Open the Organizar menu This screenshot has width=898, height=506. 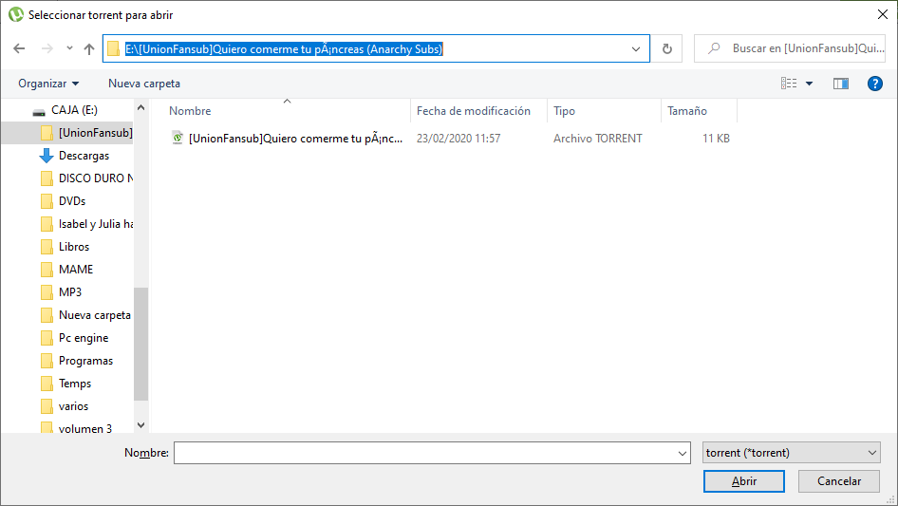click(x=48, y=84)
